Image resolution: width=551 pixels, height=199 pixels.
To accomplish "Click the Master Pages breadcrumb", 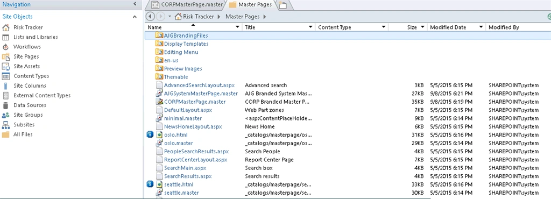I will pos(243,17).
